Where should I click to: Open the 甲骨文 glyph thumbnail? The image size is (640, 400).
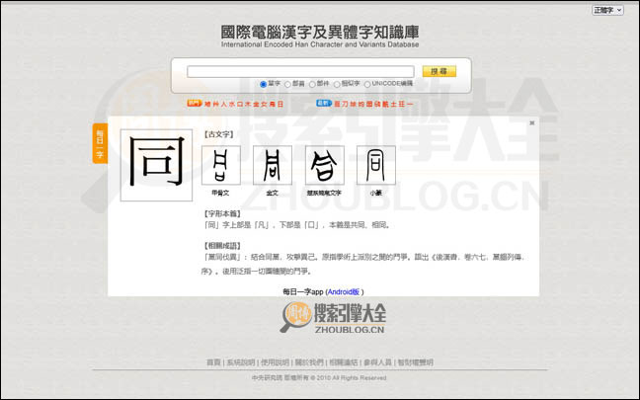pos(221,165)
